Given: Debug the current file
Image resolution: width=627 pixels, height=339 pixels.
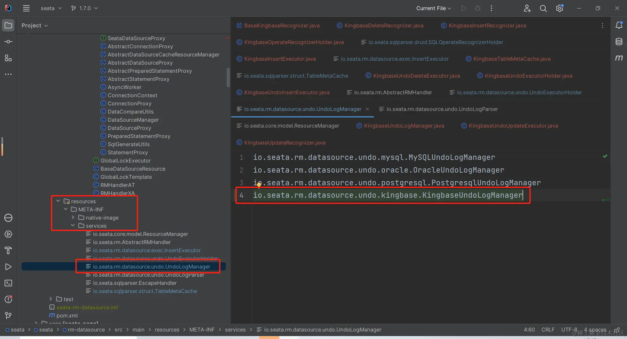Looking at the screenshot, I should pos(478,8).
